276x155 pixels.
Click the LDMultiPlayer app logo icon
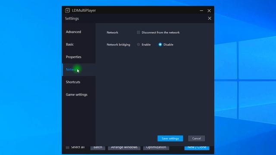67,10
